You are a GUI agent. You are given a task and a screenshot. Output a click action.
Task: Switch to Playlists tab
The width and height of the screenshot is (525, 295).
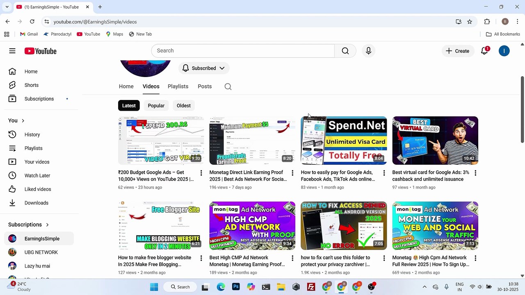point(178,86)
